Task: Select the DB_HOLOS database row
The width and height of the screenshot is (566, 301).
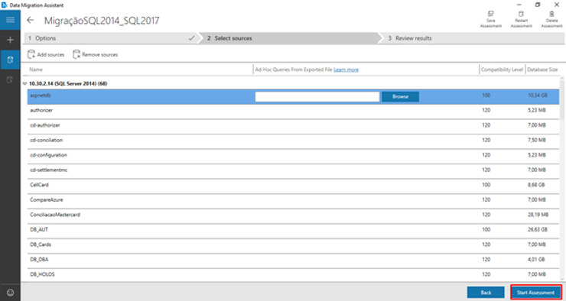Action: 294,275
